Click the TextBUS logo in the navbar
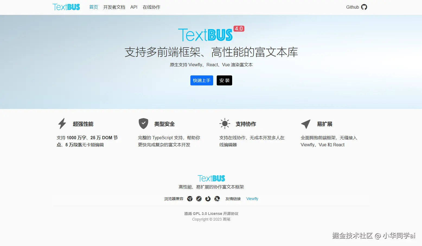 [66, 7]
